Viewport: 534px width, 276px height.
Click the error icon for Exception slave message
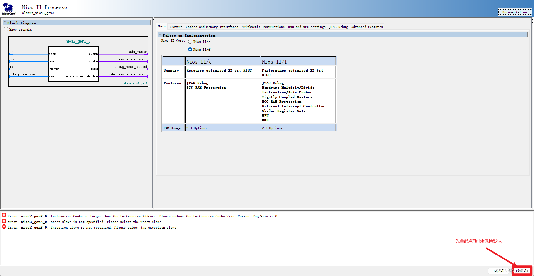click(4, 226)
